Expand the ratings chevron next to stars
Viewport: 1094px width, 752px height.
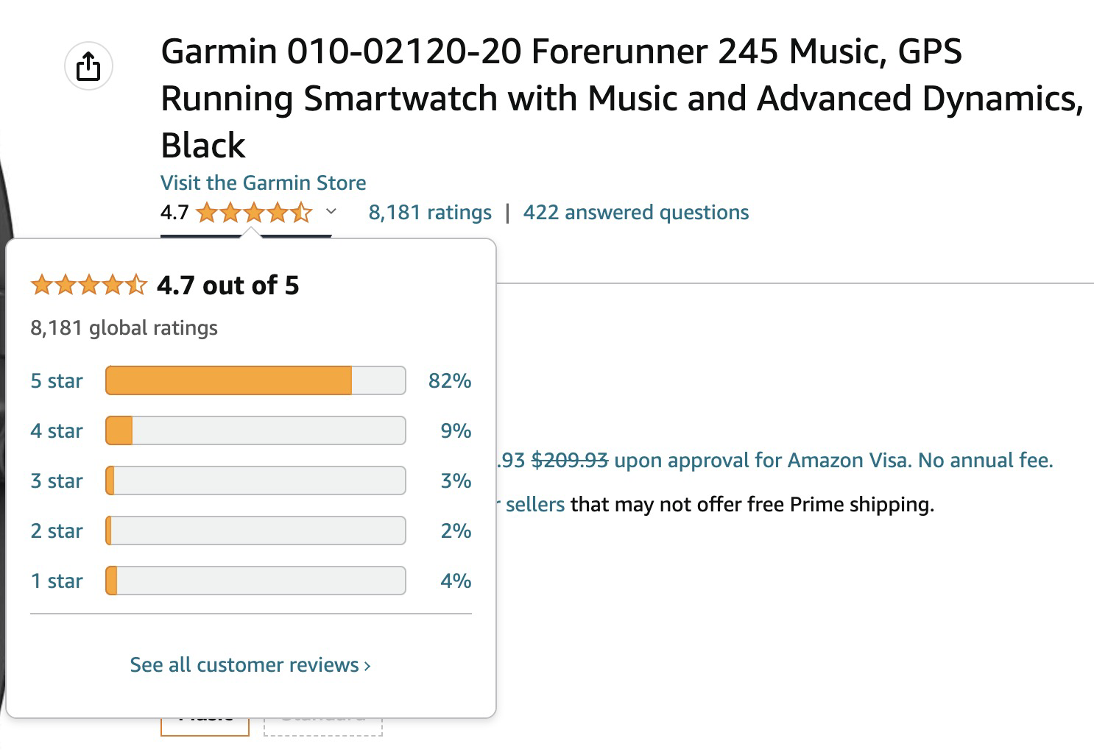pyautogui.click(x=331, y=212)
